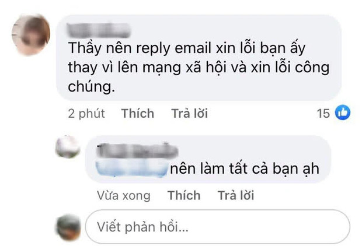Click the word 'chúng.' ending the first comment
The image size is (362, 246).
coord(92,87)
